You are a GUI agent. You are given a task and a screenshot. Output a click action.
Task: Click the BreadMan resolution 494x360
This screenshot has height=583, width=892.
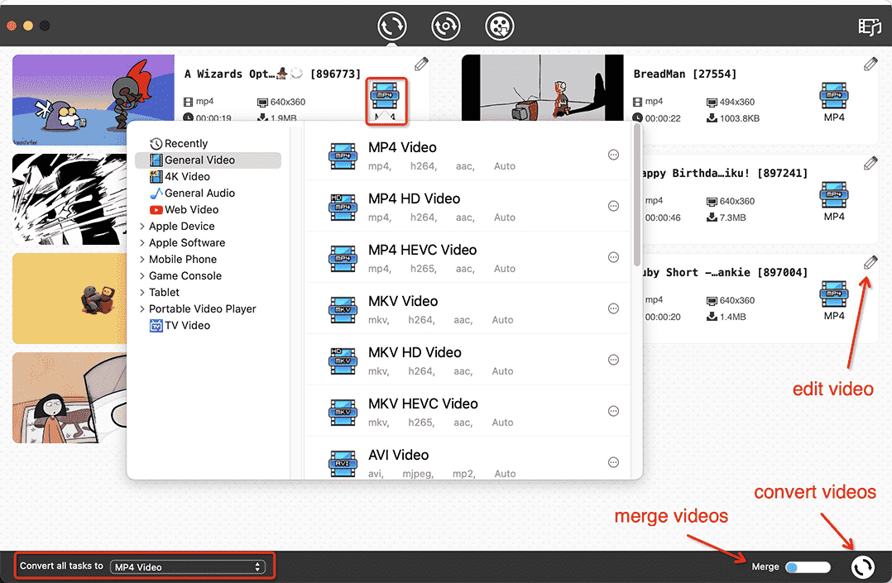(737, 102)
